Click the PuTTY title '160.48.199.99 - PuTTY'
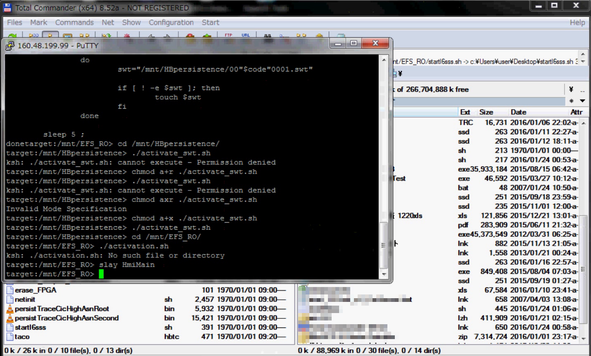The width and height of the screenshot is (591, 356). pyautogui.click(x=58, y=45)
